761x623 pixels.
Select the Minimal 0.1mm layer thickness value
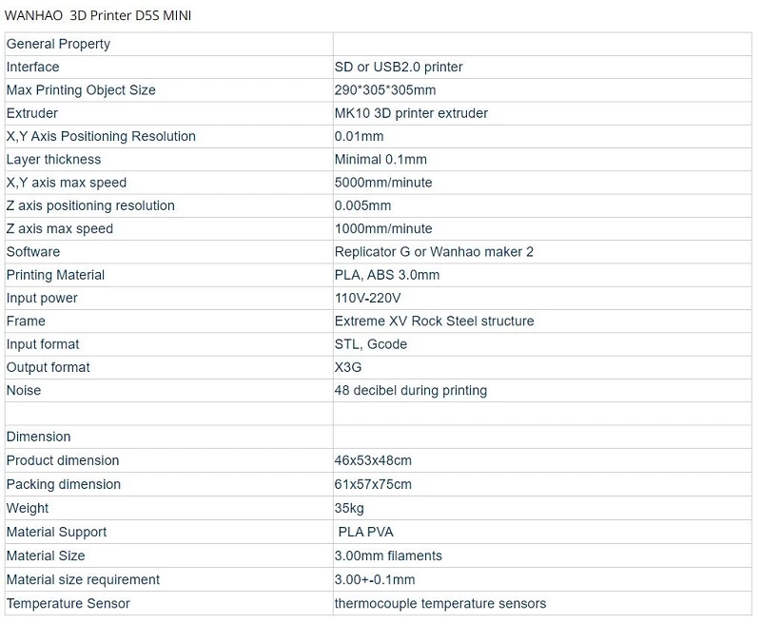point(380,160)
